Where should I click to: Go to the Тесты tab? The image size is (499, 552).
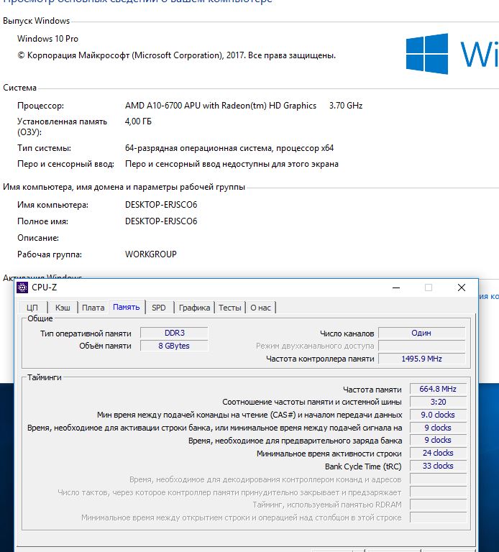point(230,308)
